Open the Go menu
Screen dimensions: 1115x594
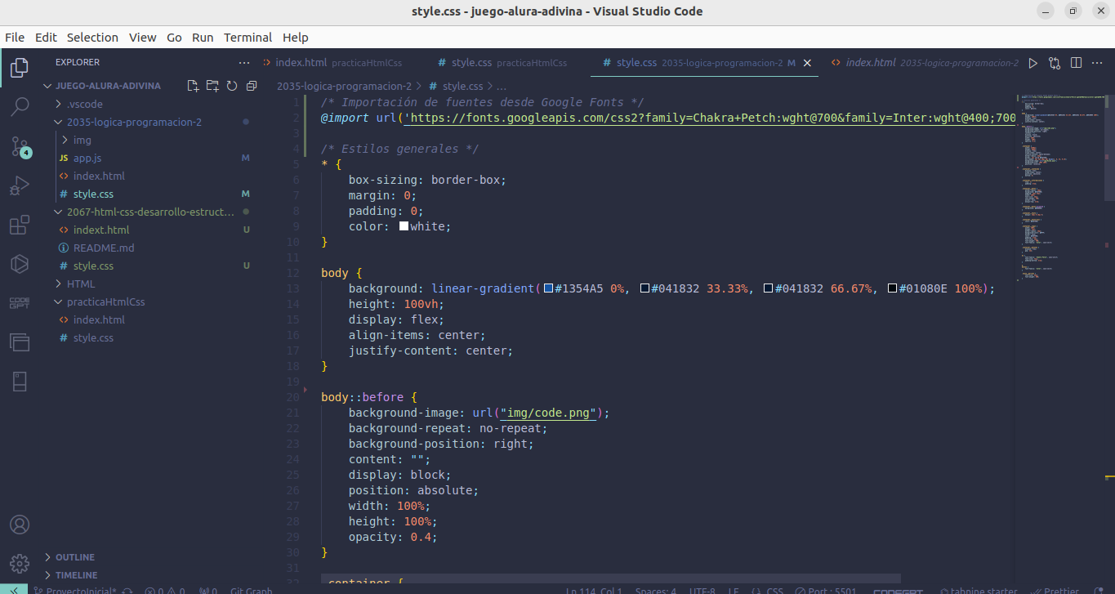[174, 38]
